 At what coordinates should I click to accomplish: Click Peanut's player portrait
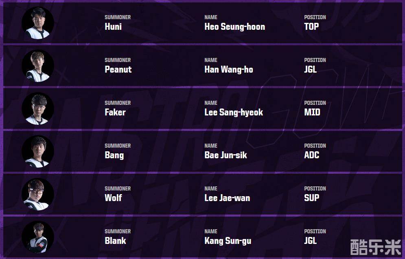pyautogui.click(x=38, y=66)
